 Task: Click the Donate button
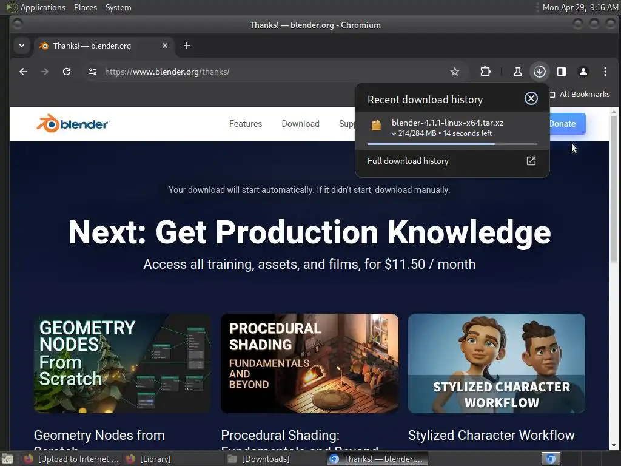point(566,124)
